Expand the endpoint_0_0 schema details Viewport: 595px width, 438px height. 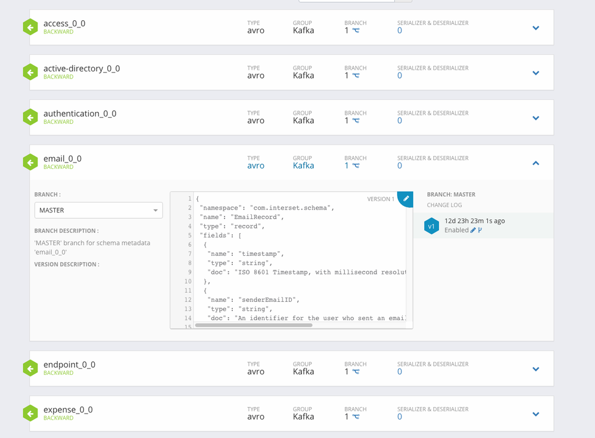[x=536, y=369]
